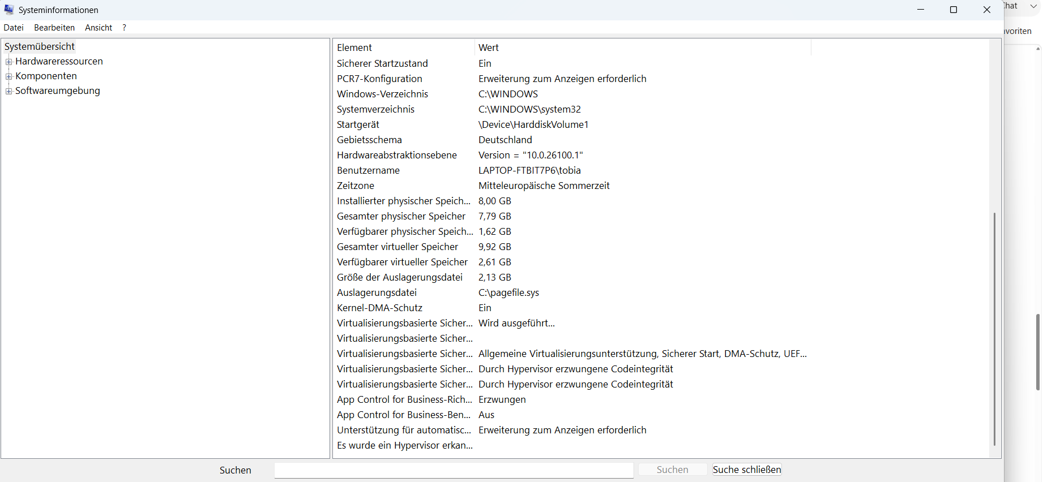Expand the Hardwareressourcen tree node
Image resolution: width=1043 pixels, height=482 pixels.
point(9,62)
